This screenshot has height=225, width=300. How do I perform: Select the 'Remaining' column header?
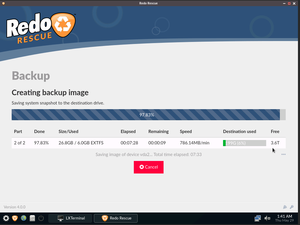(x=158, y=131)
